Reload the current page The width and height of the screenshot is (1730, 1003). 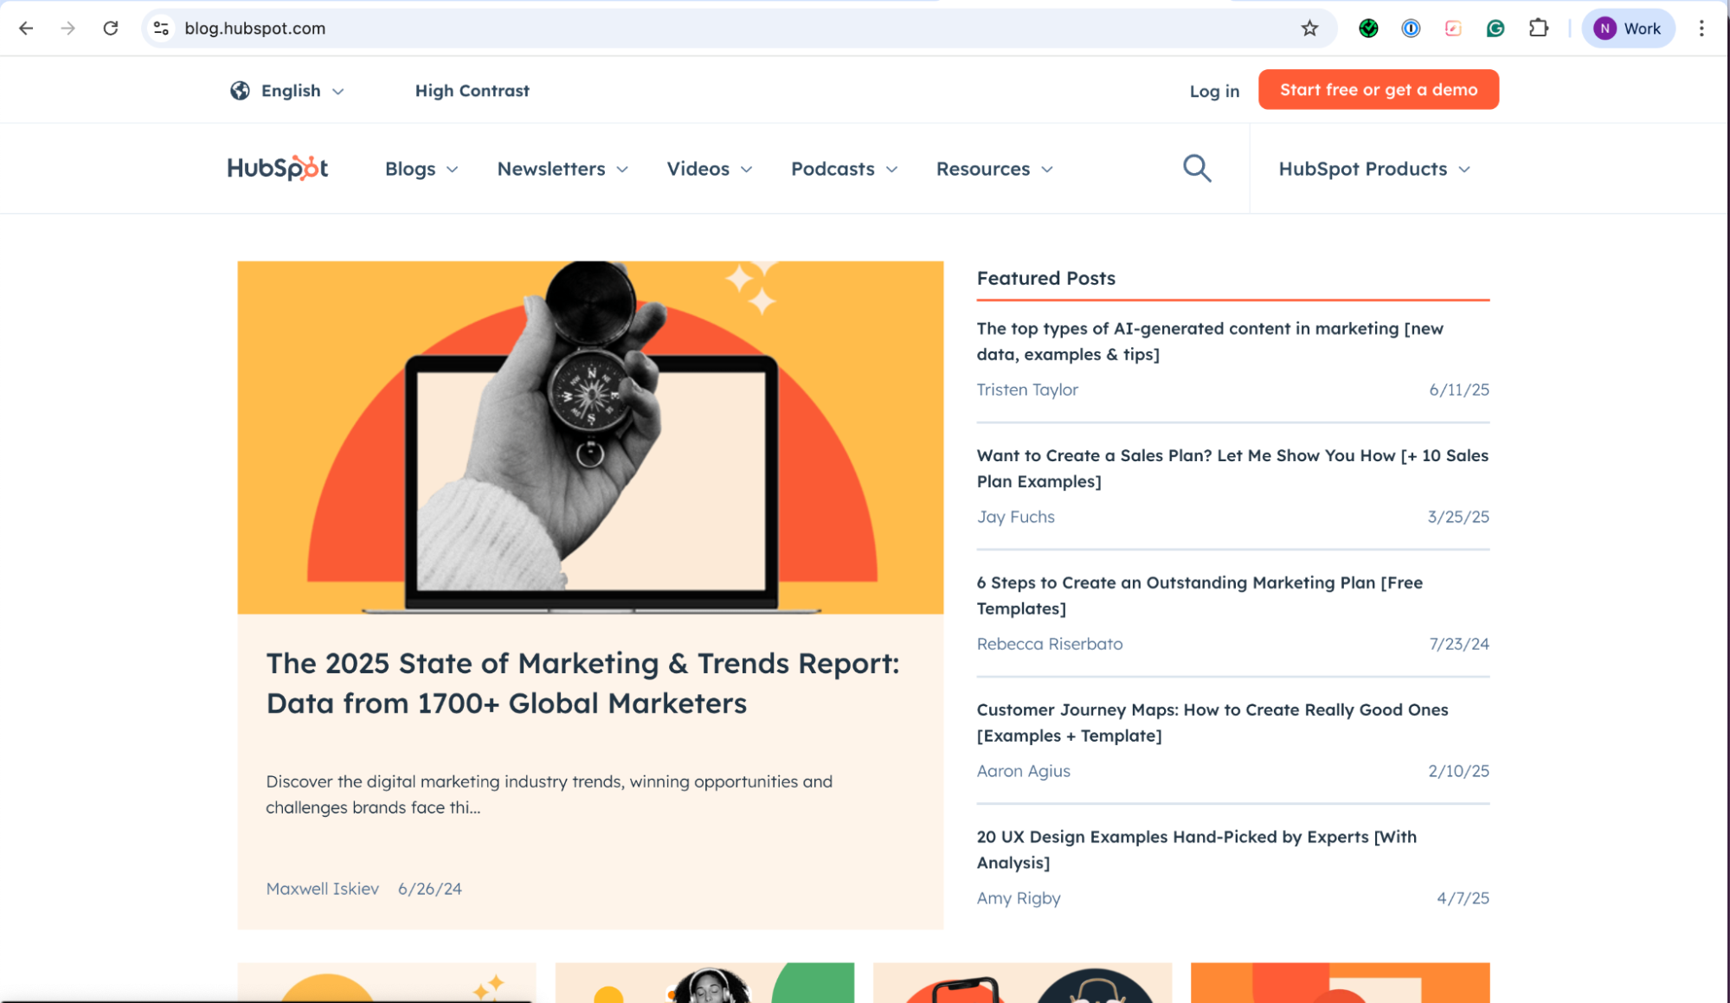[x=111, y=29]
